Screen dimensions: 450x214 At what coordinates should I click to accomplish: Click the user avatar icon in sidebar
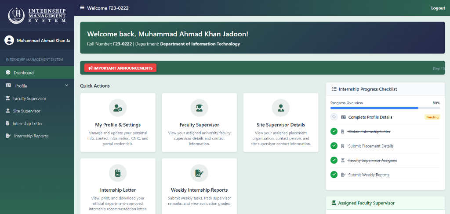click(x=9, y=40)
